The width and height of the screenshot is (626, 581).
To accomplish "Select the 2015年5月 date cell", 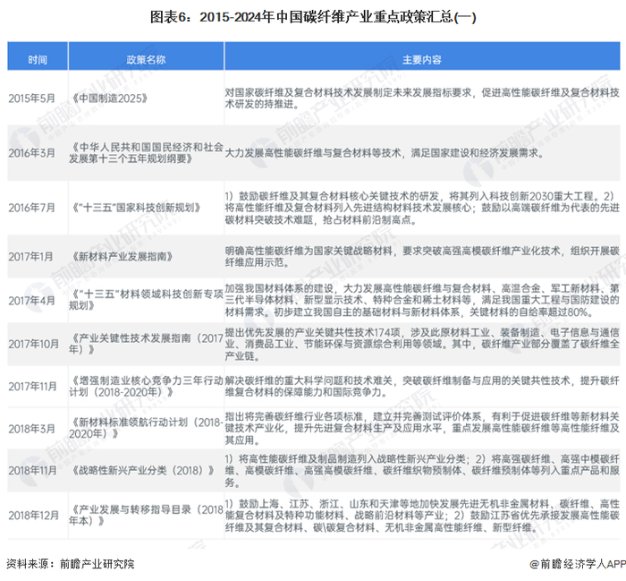I will pos(31,98).
